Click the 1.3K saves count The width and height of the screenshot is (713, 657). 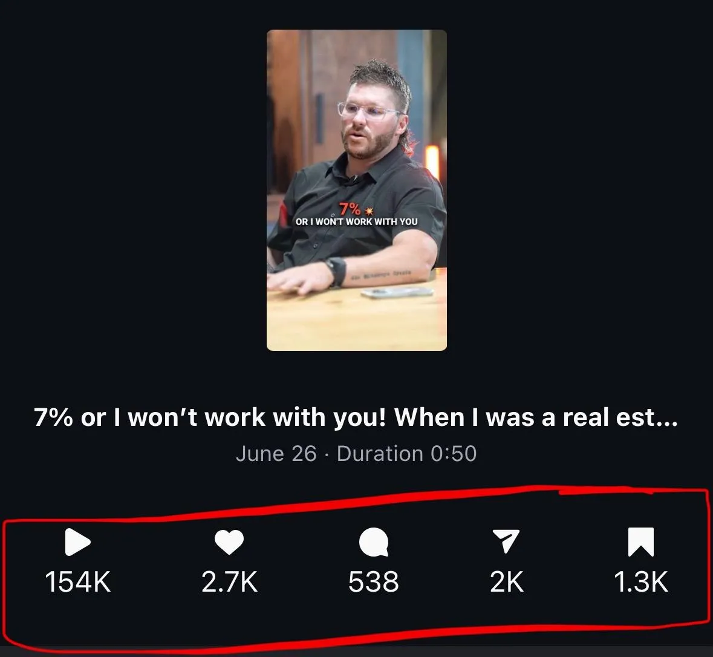[x=641, y=581]
